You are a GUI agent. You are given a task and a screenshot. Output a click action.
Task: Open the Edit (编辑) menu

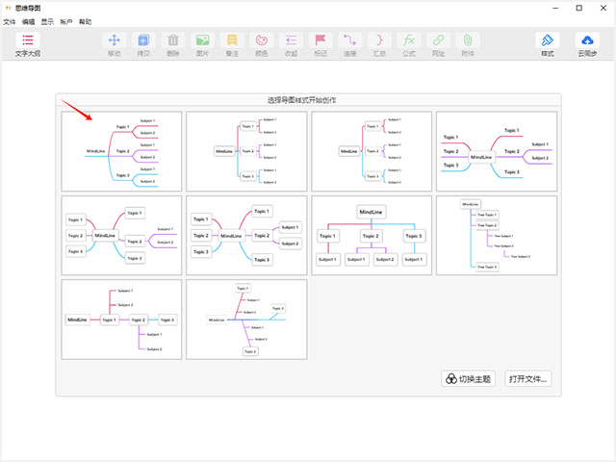[28, 22]
